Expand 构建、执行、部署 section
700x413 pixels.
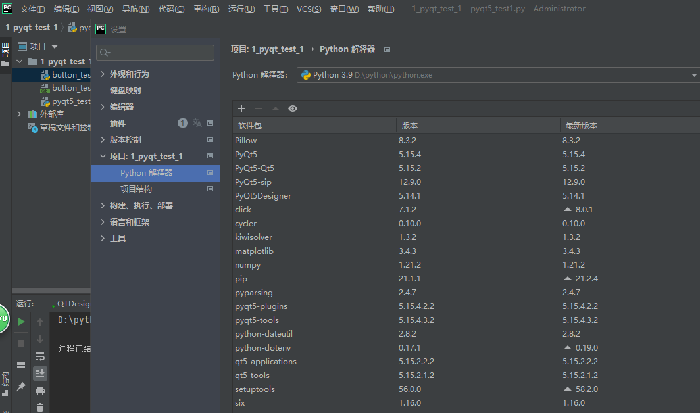[x=103, y=205]
